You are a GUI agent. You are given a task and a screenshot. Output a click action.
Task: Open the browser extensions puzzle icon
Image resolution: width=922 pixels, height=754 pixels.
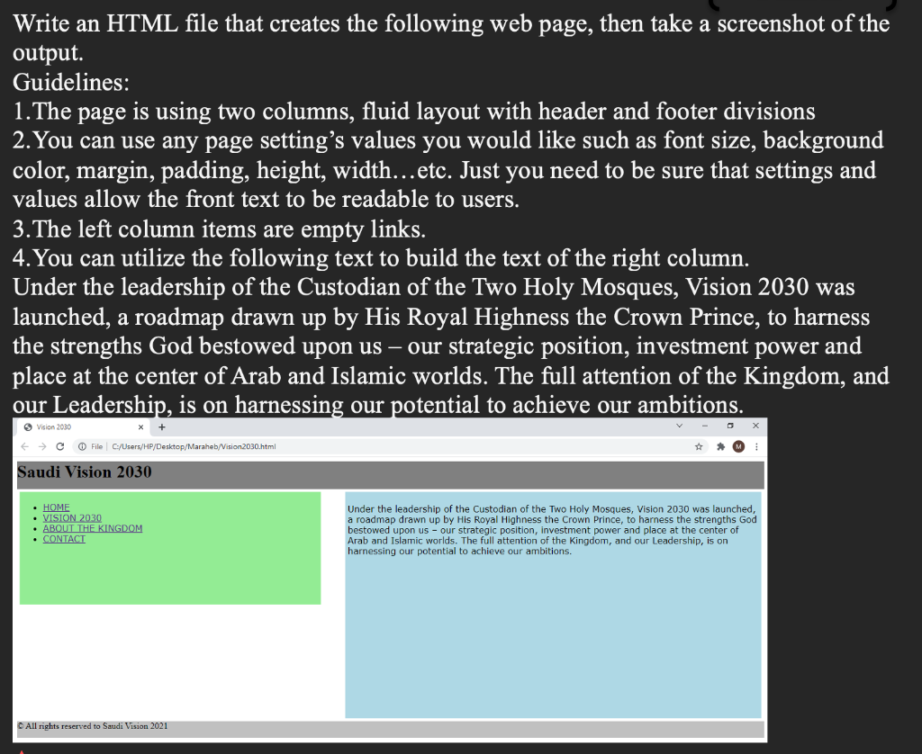click(x=719, y=446)
